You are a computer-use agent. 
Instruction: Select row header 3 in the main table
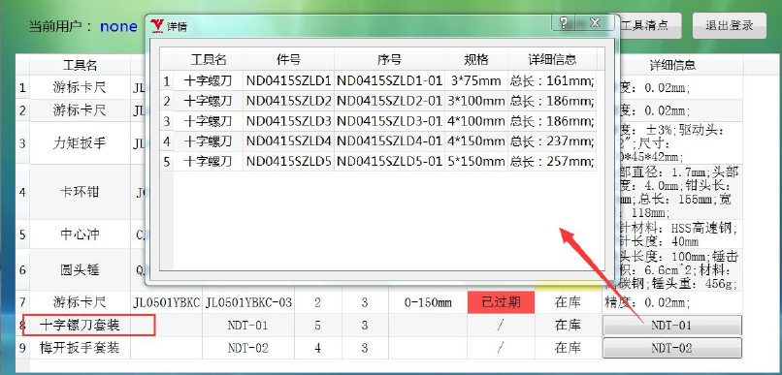tap(22, 143)
